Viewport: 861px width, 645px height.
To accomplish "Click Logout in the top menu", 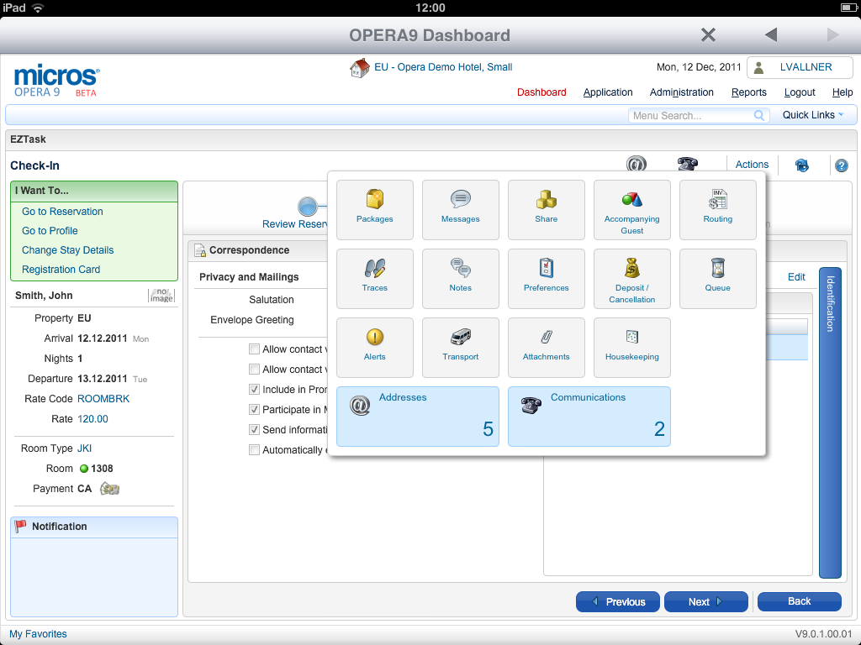I will point(800,92).
